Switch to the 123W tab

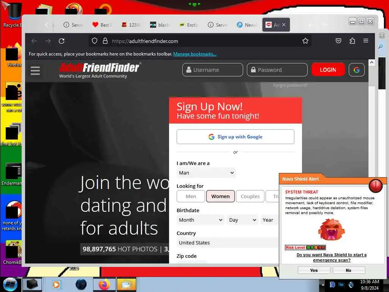[131, 25]
